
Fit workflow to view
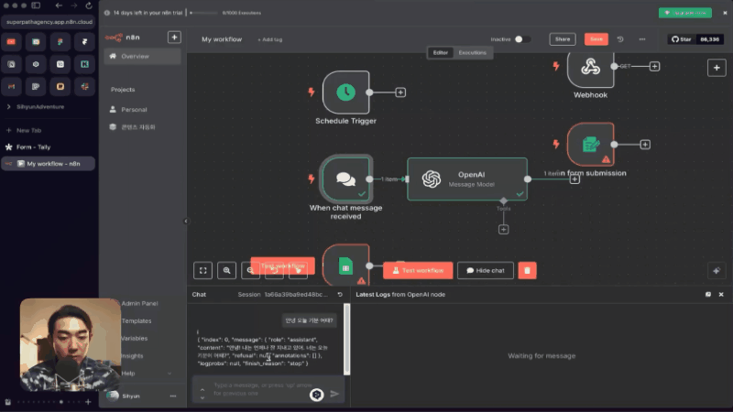202,270
